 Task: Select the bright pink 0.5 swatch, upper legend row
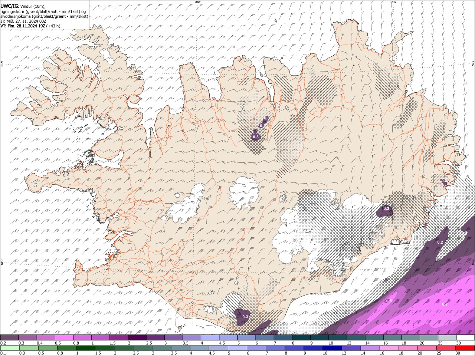click(x=64, y=338)
